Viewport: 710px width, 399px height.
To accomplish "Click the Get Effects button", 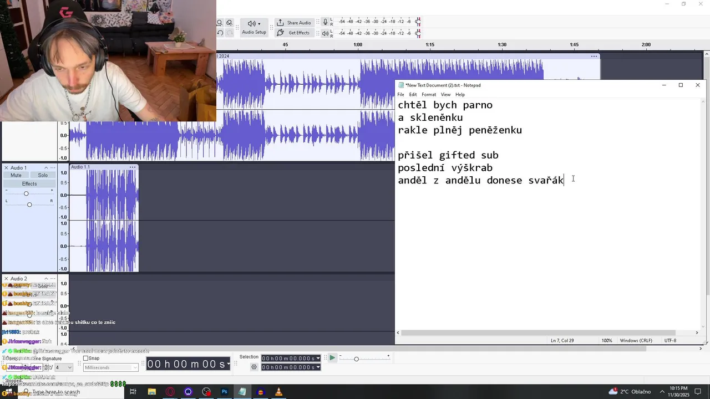I will pos(294,33).
